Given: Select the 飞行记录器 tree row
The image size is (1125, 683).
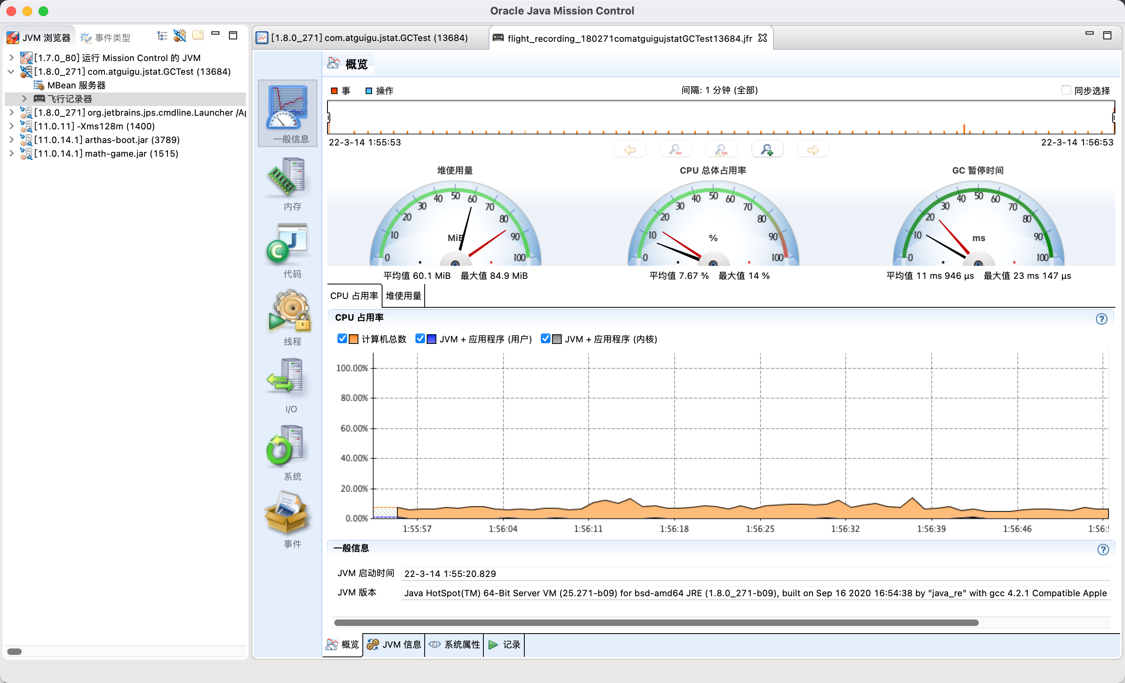Looking at the screenshot, I should 125,98.
